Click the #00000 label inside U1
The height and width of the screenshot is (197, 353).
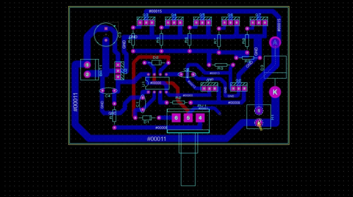(x=156, y=83)
